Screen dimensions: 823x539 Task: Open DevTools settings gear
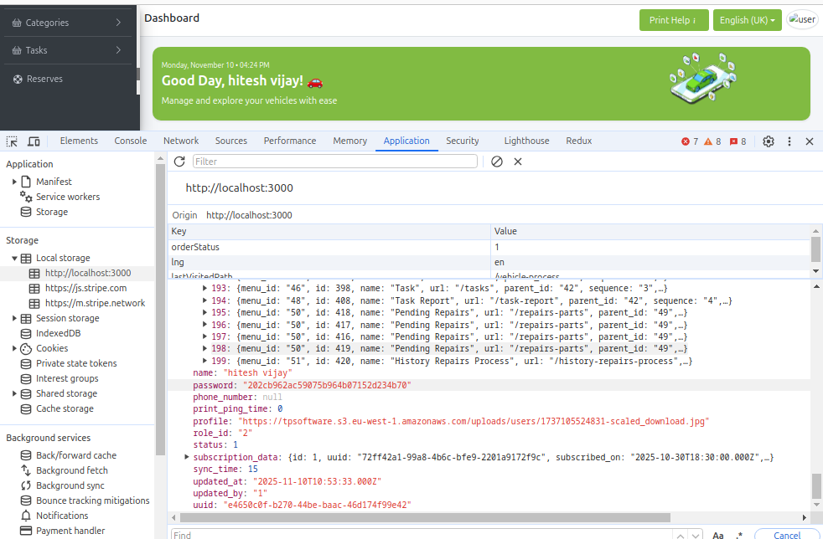coord(769,141)
